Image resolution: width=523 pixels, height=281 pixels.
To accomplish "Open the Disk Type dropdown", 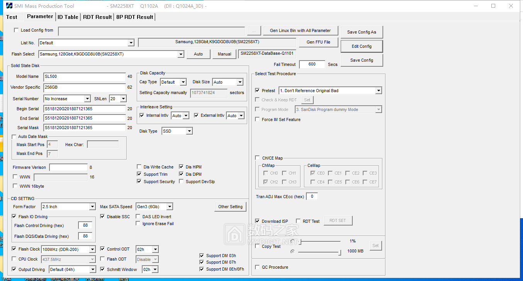I will coord(189,131).
